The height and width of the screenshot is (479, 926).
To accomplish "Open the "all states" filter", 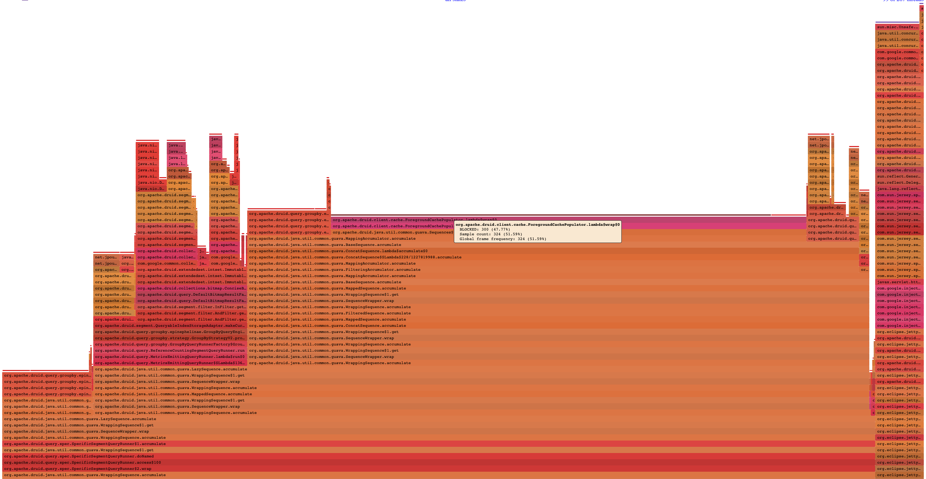I will [x=455, y=1].
